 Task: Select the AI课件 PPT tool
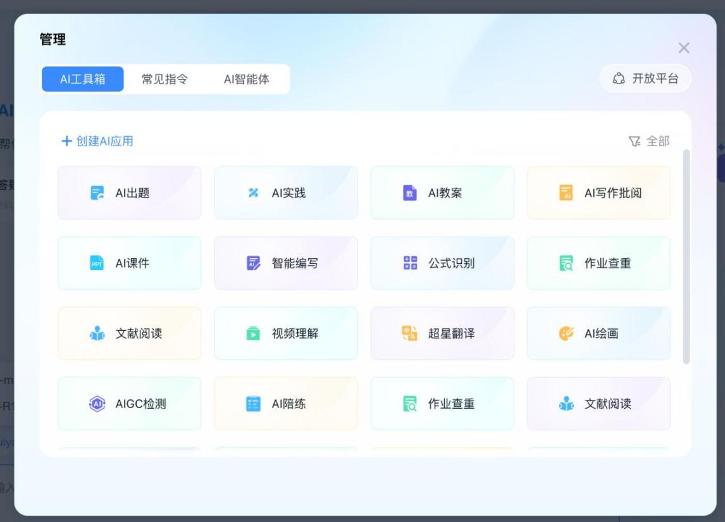pyautogui.click(x=129, y=263)
